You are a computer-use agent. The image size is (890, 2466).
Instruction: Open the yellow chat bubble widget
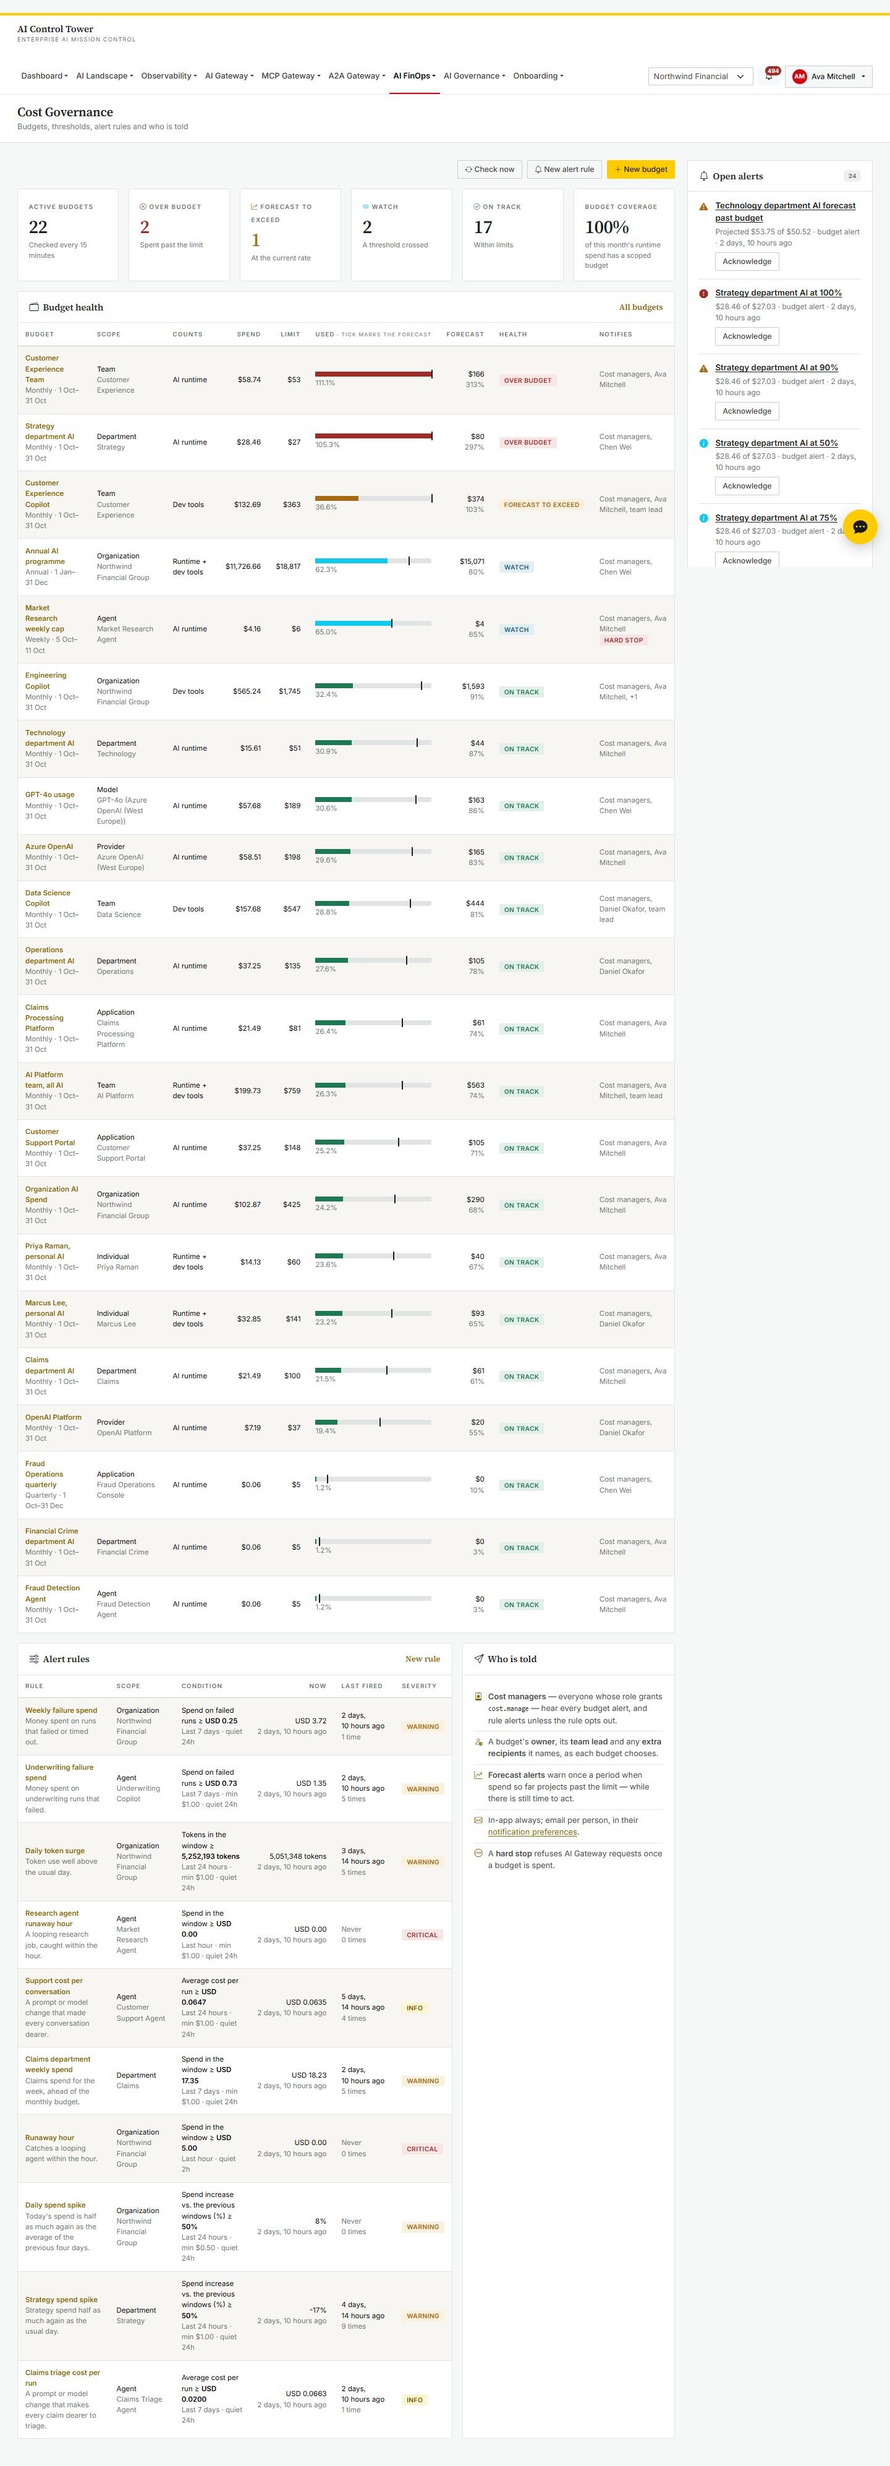(x=859, y=526)
